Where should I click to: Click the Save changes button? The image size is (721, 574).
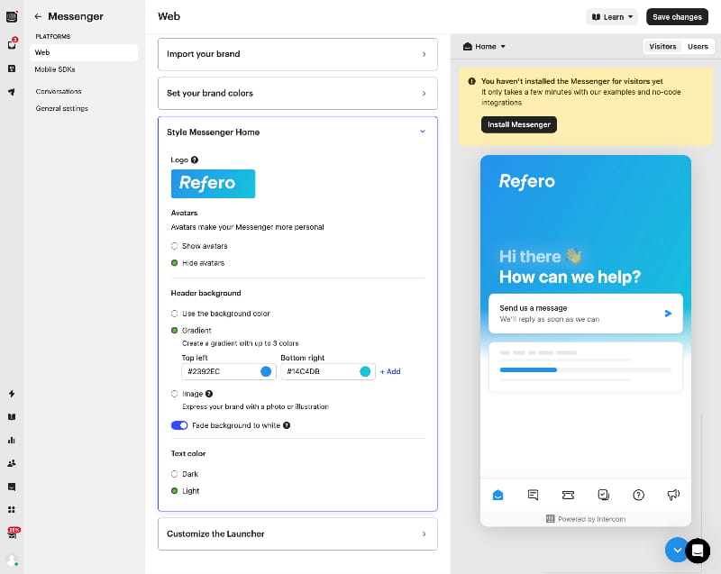coord(677,17)
